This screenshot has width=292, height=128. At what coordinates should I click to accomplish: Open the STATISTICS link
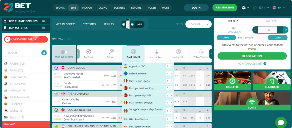pyautogui.click(x=89, y=24)
